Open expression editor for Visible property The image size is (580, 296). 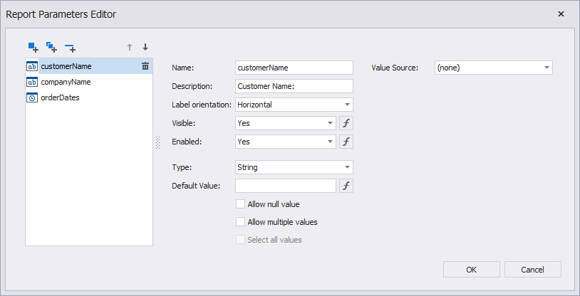pyautogui.click(x=346, y=123)
